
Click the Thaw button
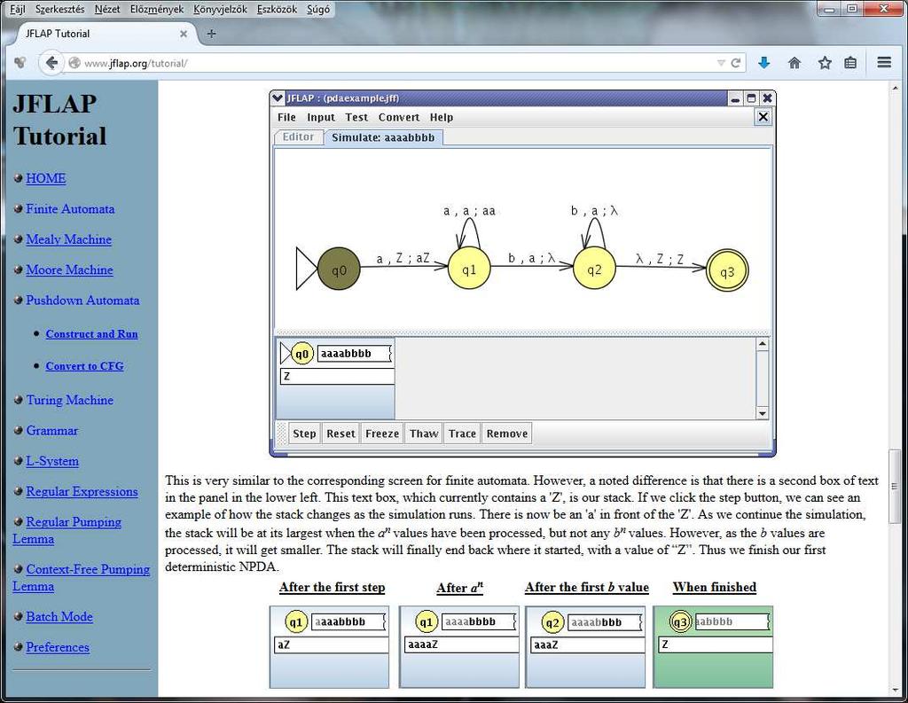click(x=424, y=434)
